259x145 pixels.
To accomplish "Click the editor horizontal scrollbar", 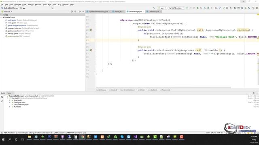I will click(x=163, y=88).
